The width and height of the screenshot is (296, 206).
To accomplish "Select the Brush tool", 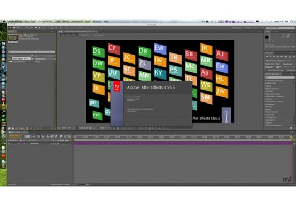I will [x=48, y=28].
